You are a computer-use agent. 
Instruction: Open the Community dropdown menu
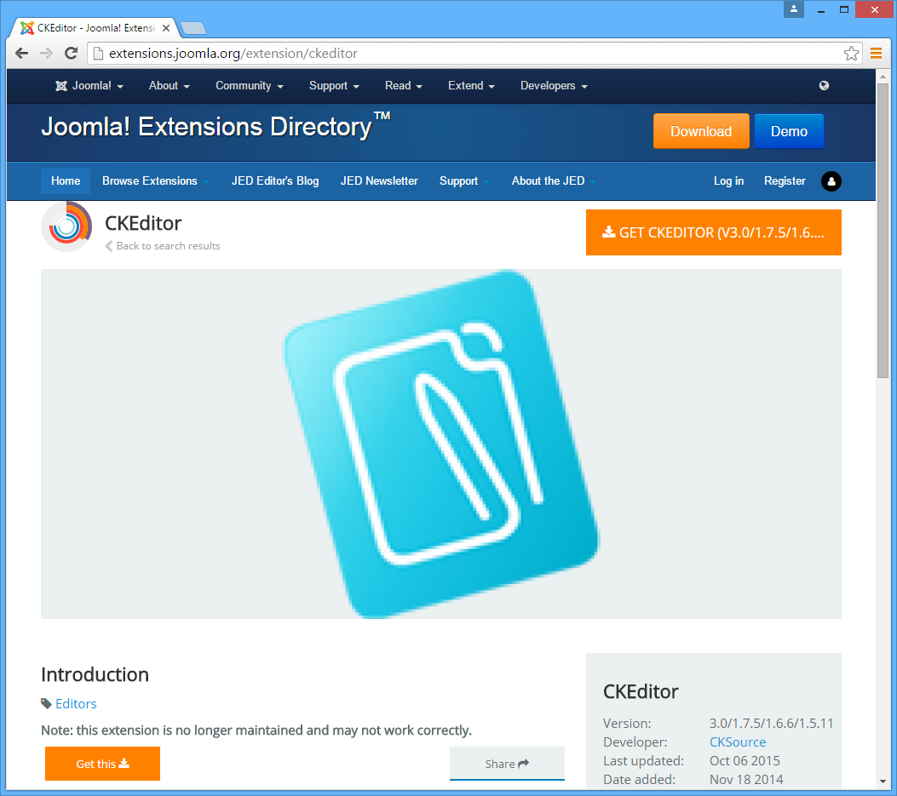249,86
